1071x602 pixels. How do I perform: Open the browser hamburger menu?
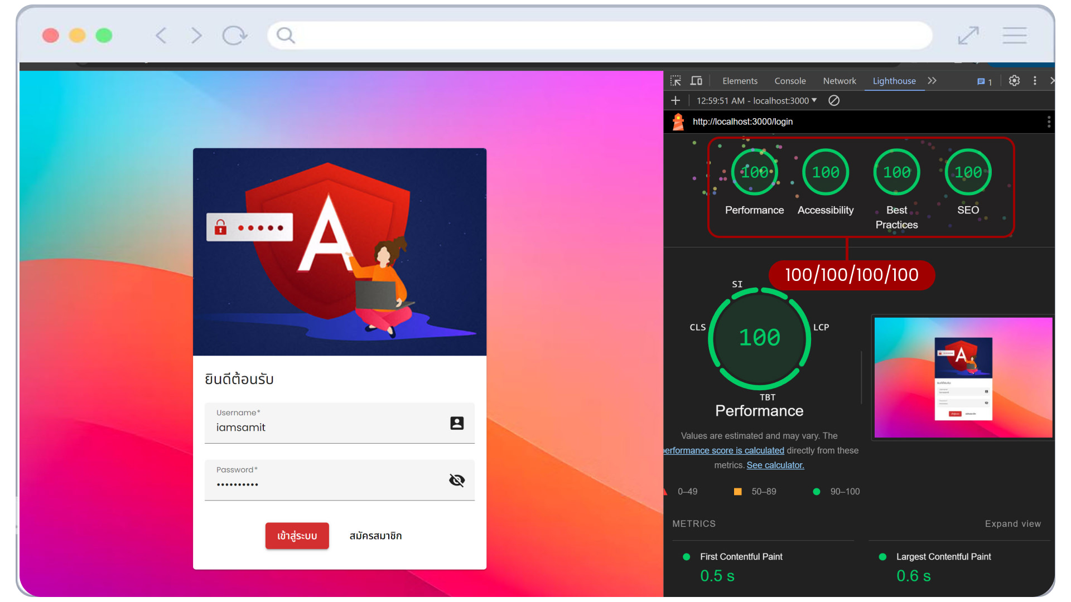[x=1014, y=36]
